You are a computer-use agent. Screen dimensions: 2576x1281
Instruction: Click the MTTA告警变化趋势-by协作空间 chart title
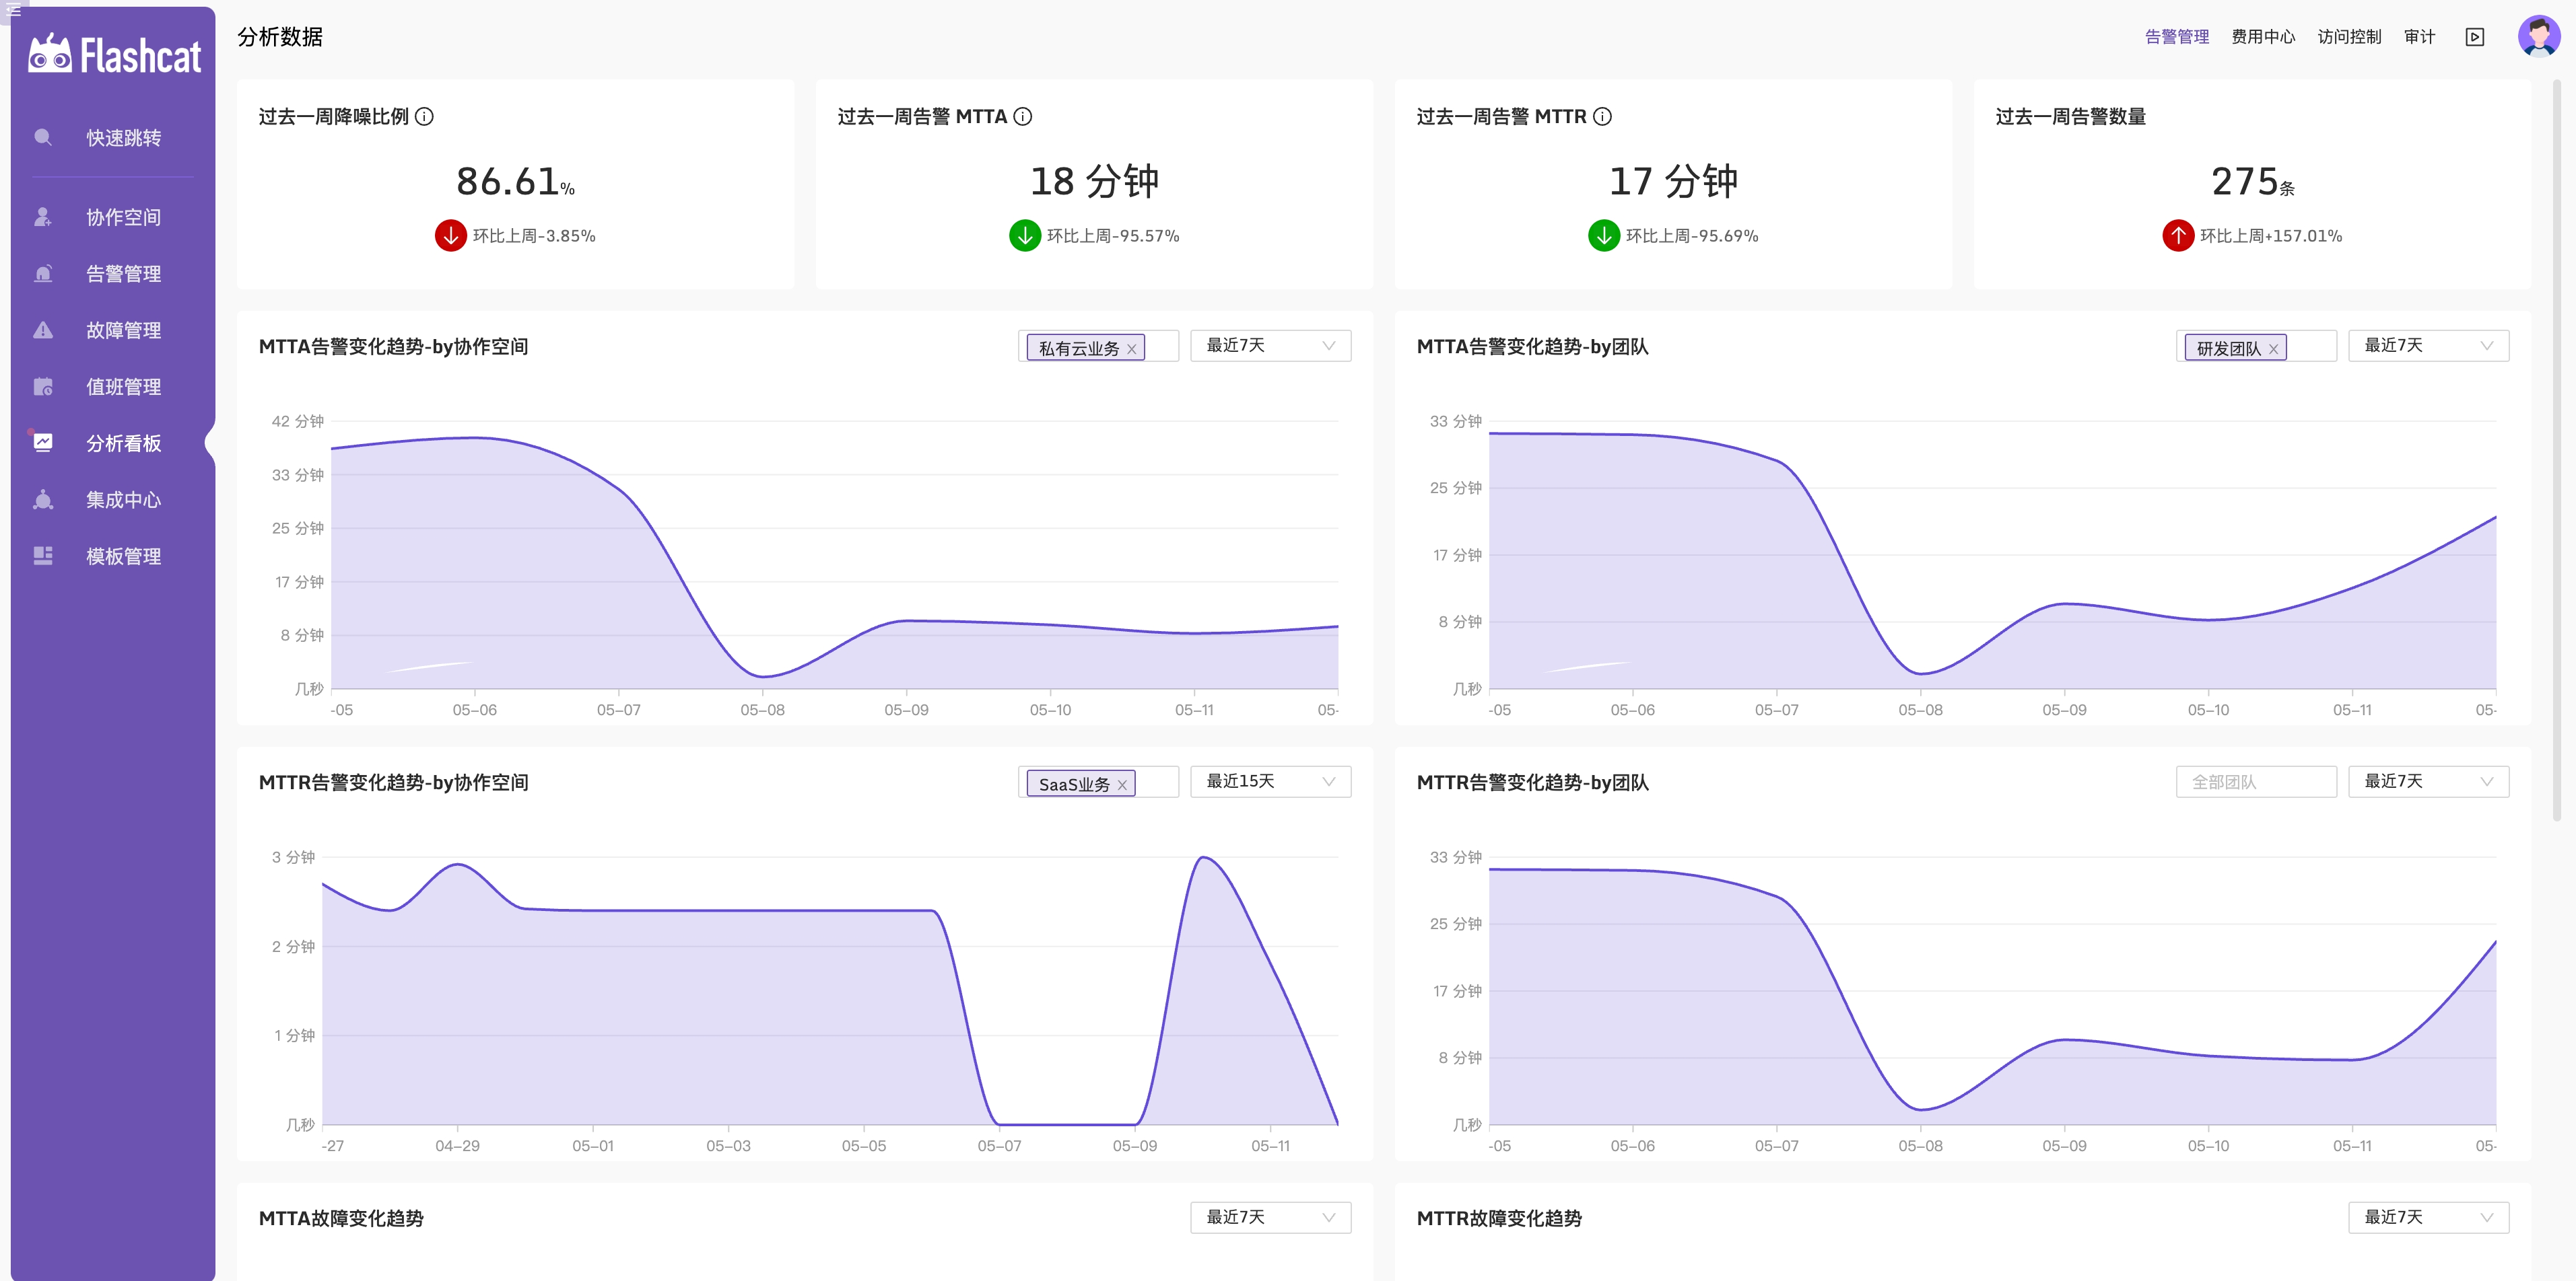pos(393,346)
